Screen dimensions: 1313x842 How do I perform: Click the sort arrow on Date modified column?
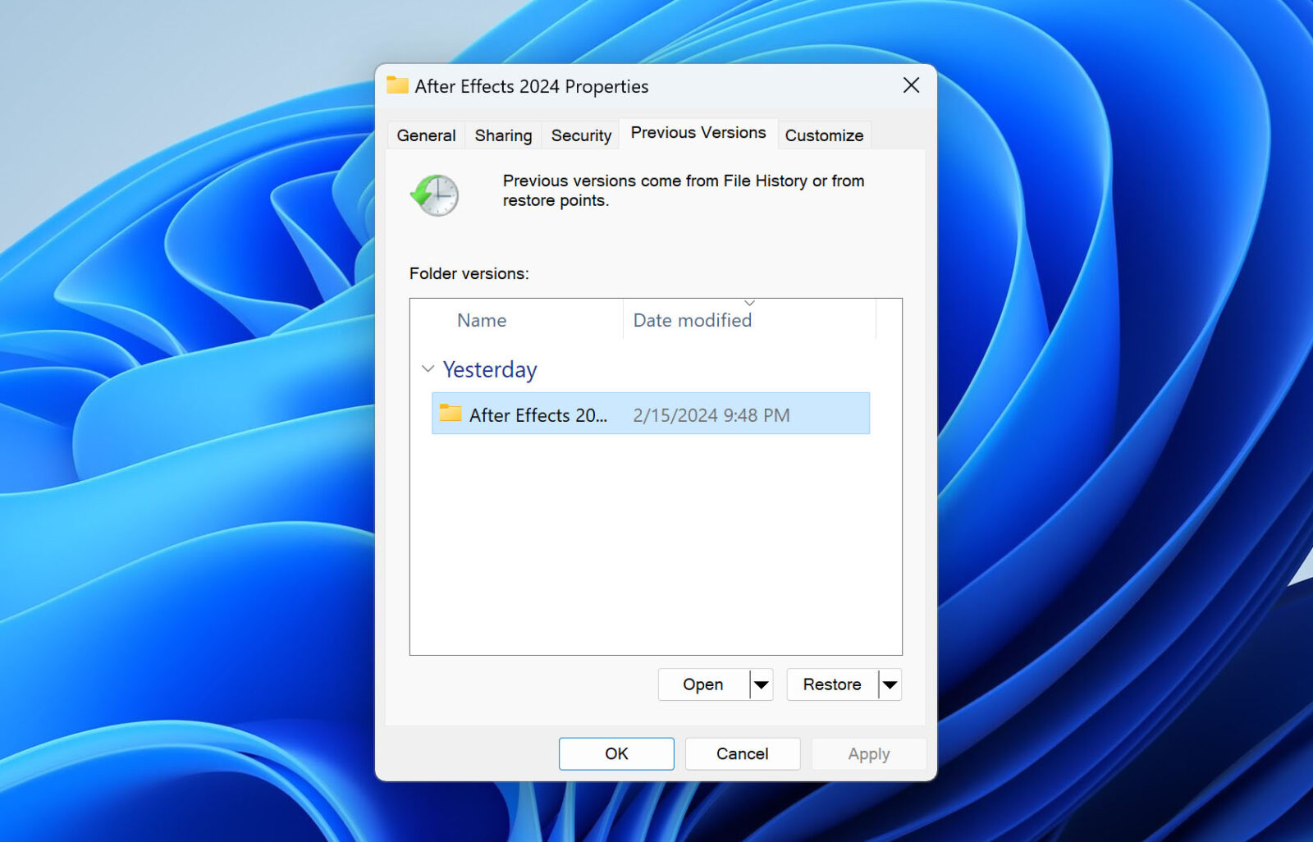pos(749,302)
